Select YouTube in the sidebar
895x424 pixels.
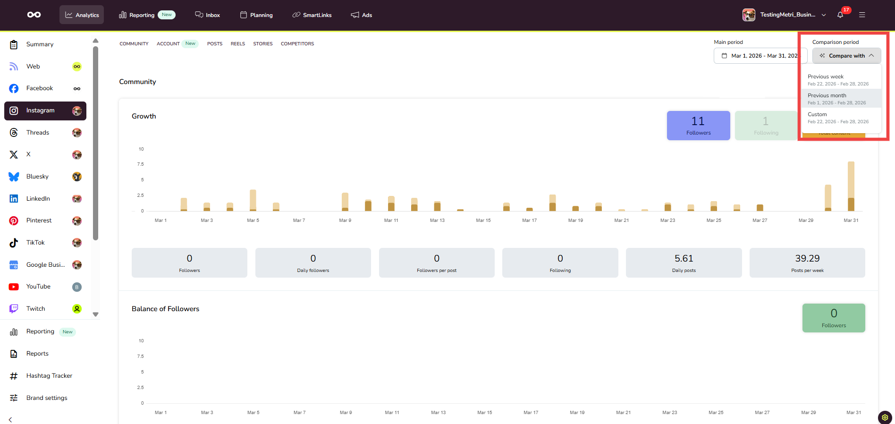click(x=45, y=287)
